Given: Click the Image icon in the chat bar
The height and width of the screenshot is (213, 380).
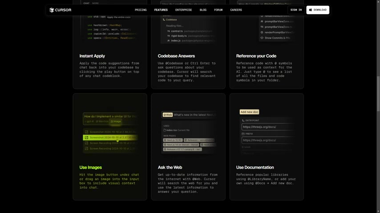Looking at the screenshot, I should pos(113,121).
